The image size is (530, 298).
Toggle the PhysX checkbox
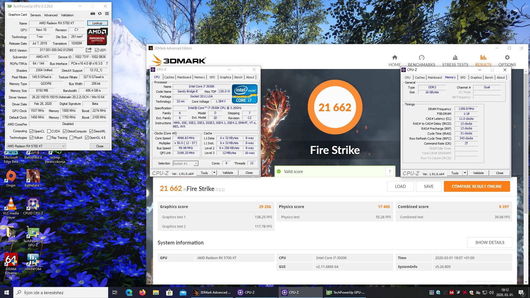point(71,137)
